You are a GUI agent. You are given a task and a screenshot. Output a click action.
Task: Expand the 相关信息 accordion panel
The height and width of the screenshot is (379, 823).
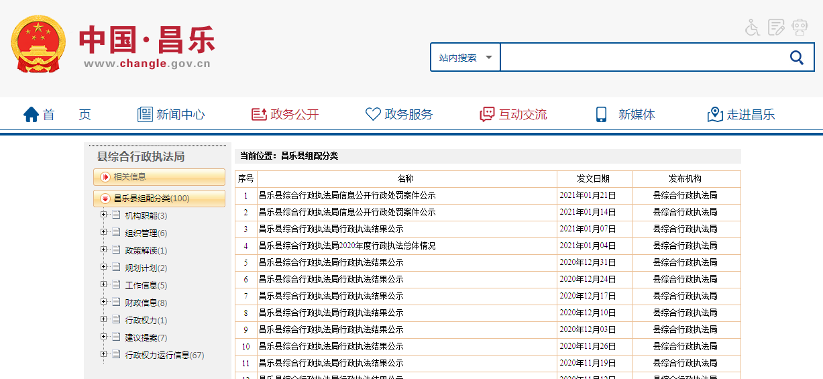(159, 177)
